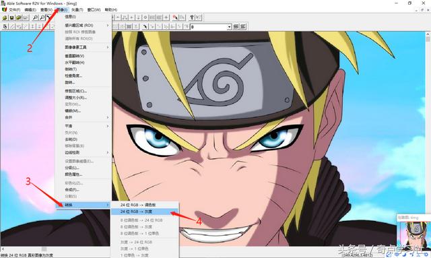Click the vertical scrollbar up arrow

click(x=428, y=34)
